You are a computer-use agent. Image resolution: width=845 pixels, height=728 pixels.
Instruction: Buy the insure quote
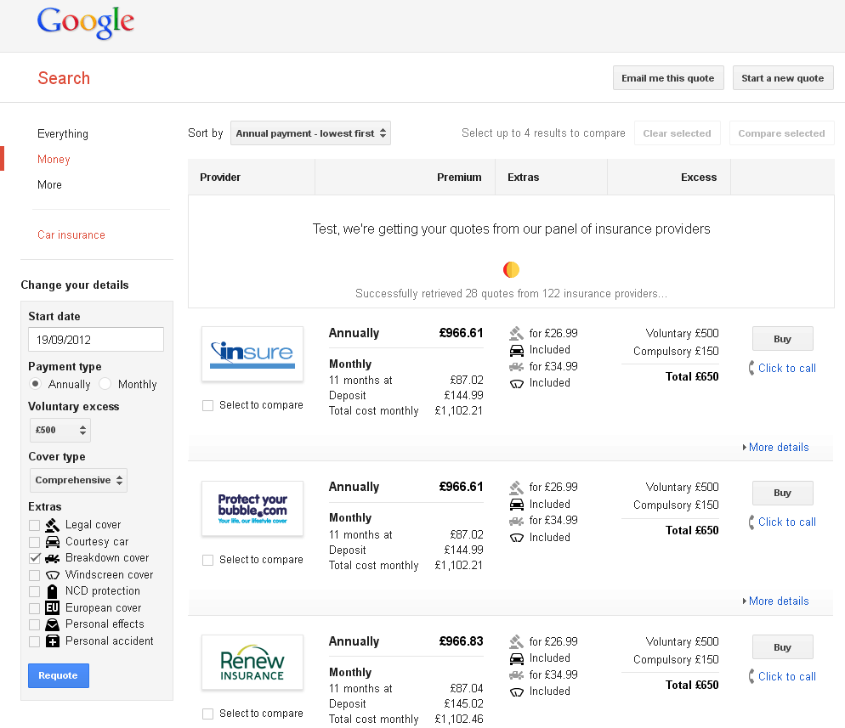[782, 339]
